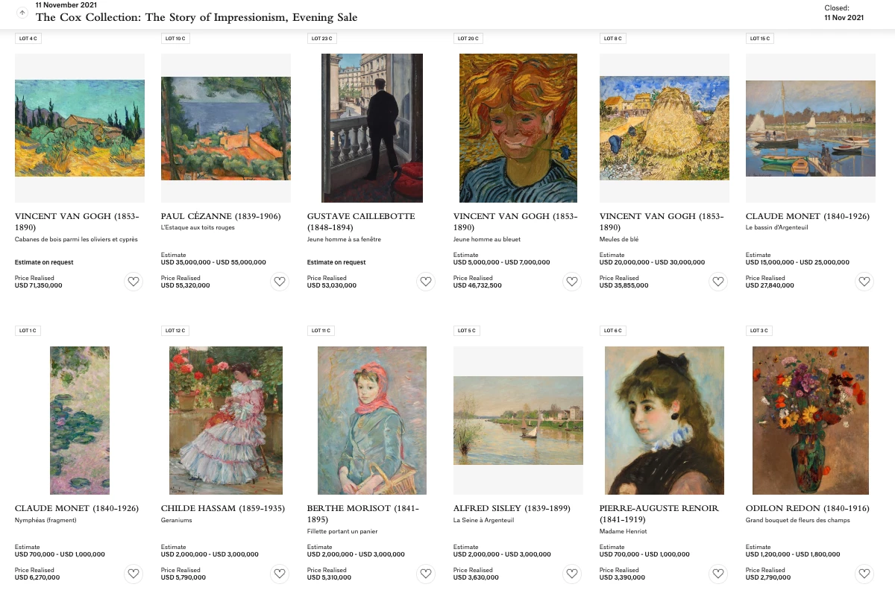Click the CHILDE HASSAM artist link
Viewport: 895px width, 596px height.
pyautogui.click(x=222, y=507)
